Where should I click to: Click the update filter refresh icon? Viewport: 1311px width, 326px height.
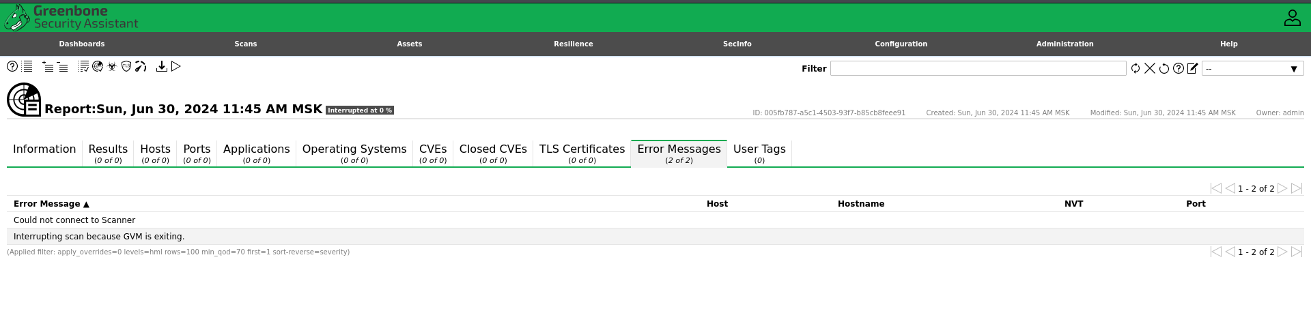click(x=1136, y=68)
